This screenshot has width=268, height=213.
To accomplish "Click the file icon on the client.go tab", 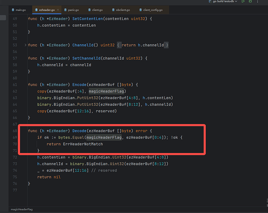I will pos(89,10).
